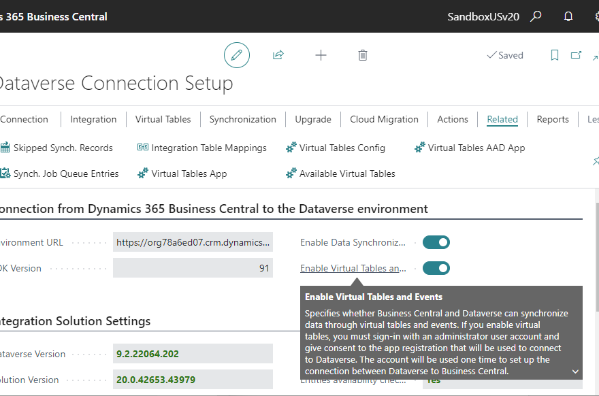Click the plus icon to create new
599x396 pixels.
pos(321,55)
